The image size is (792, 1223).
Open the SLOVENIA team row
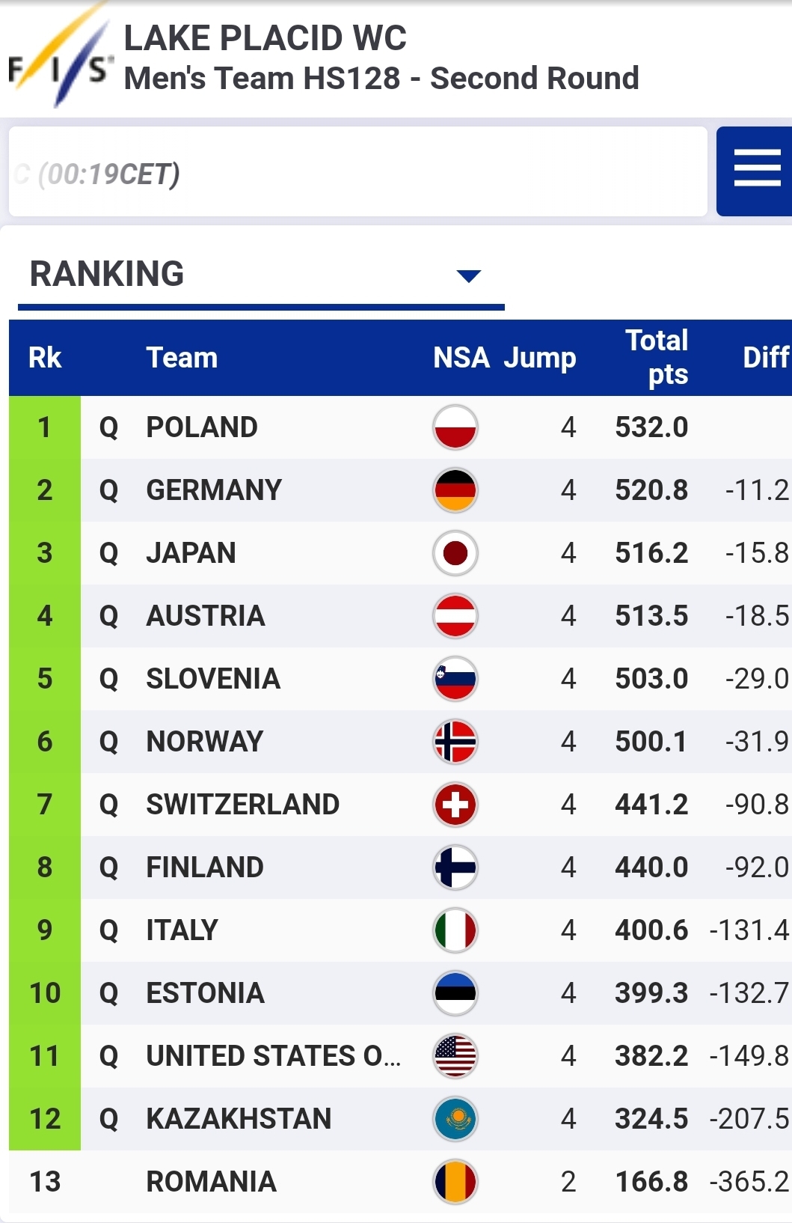[213, 679]
